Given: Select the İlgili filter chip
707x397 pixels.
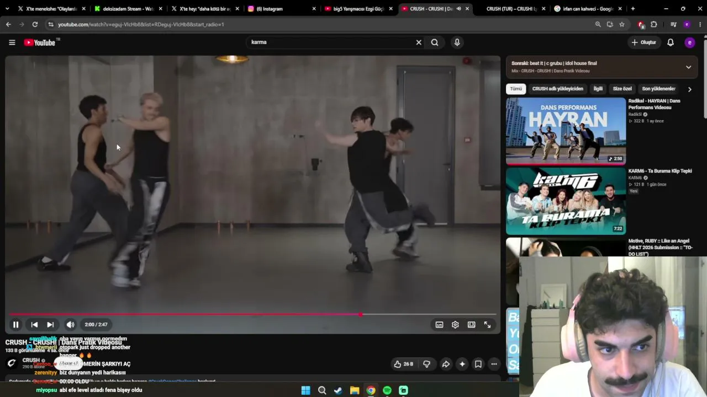Looking at the screenshot, I should tap(598, 89).
